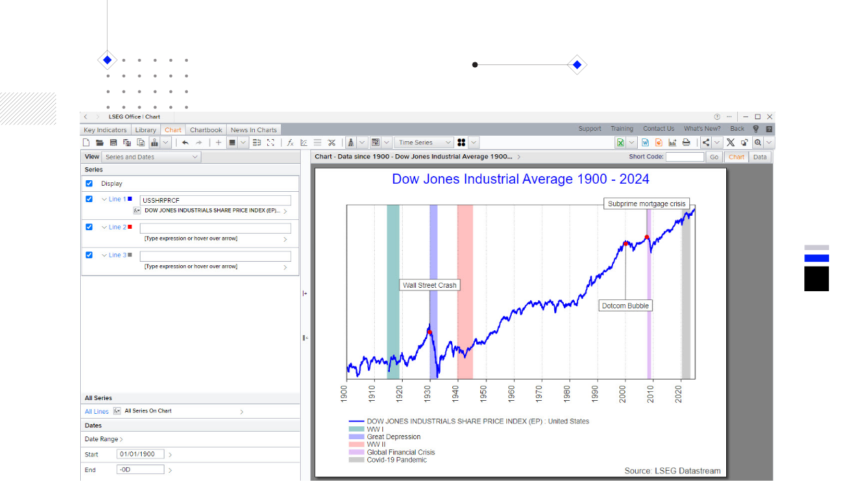The width and height of the screenshot is (855, 481).
Task: Open the Support link
Action: point(590,129)
